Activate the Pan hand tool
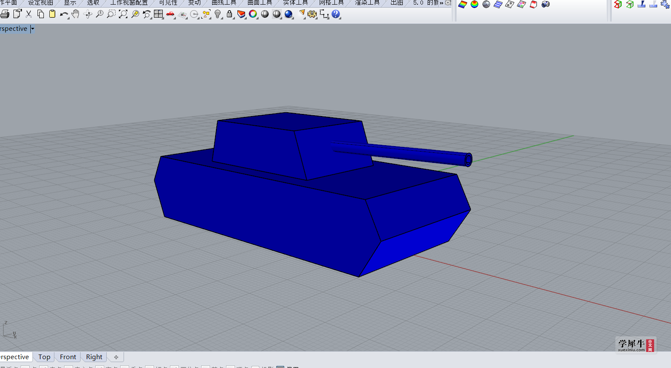This screenshot has height=368, width=671. (x=75, y=14)
